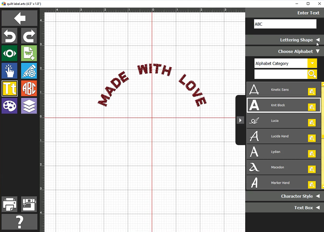The width and height of the screenshot is (324, 232).
Task: Toggle the eye view preview button
Action: (10, 53)
